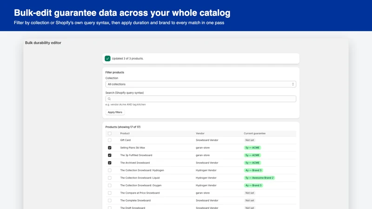Check The Compare at Price Snowboard checkbox
This screenshot has height=209, width=372.
pos(110,193)
